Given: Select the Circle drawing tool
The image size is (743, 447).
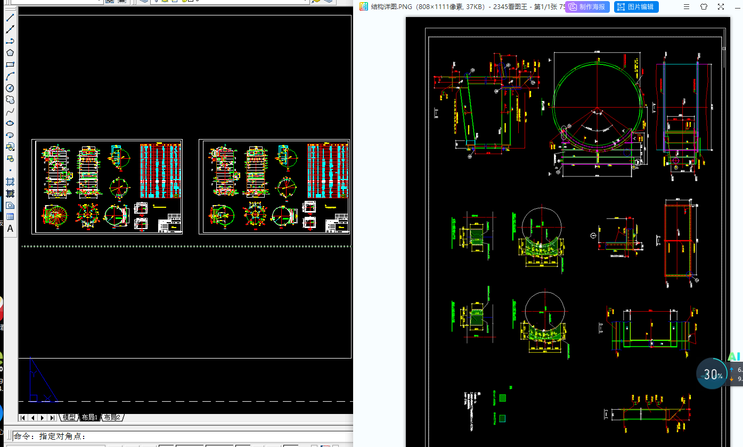Looking at the screenshot, I should [x=10, y=88].
